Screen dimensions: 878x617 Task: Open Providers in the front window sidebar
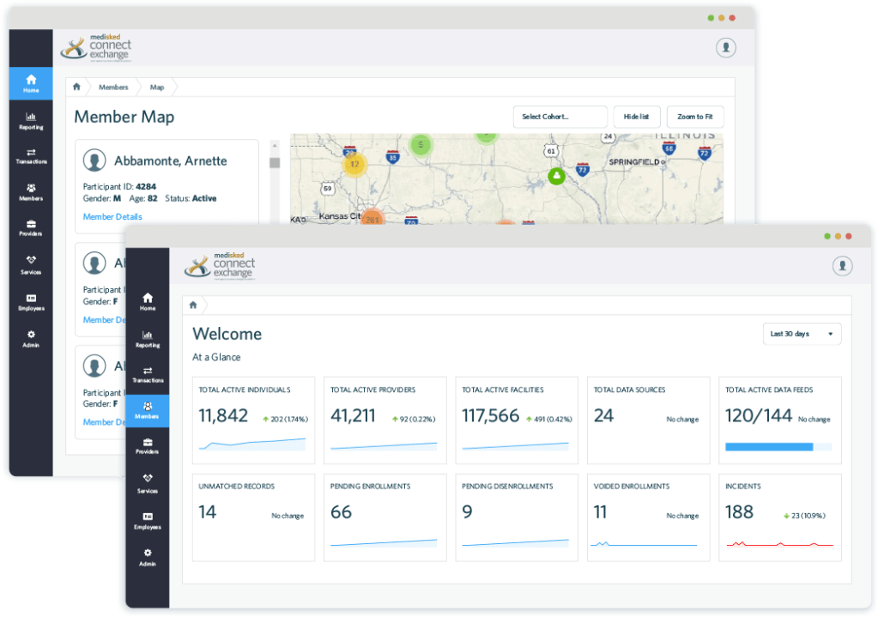(147, 446)
